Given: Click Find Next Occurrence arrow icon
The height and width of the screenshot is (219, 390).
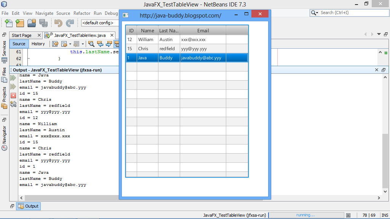Looking at the screenshot, I should (x=109, y=44).
